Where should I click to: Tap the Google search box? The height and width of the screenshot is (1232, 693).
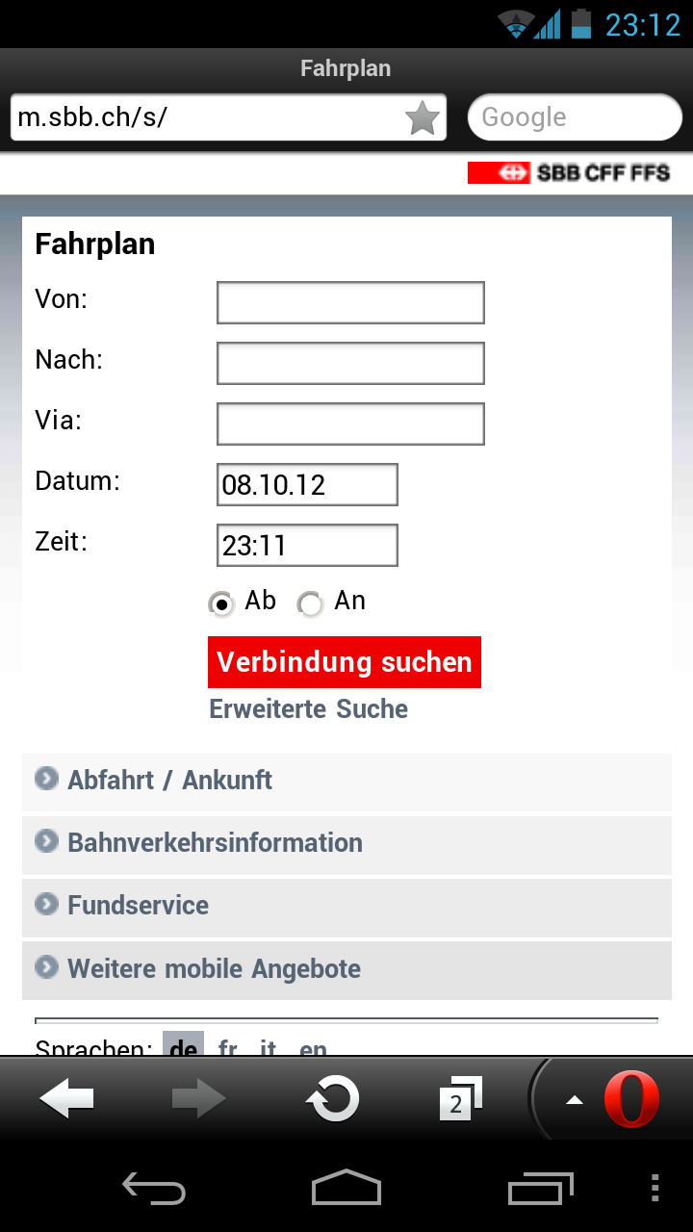point(574,117)
